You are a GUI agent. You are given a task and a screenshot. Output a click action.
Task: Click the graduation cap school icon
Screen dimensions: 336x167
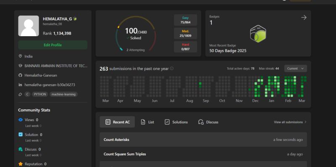pyautogui.click(x=20, y=66)
